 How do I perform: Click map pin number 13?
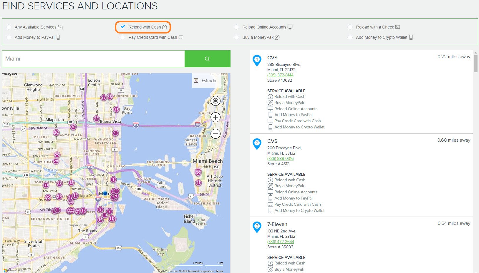[x=71, y=183]
